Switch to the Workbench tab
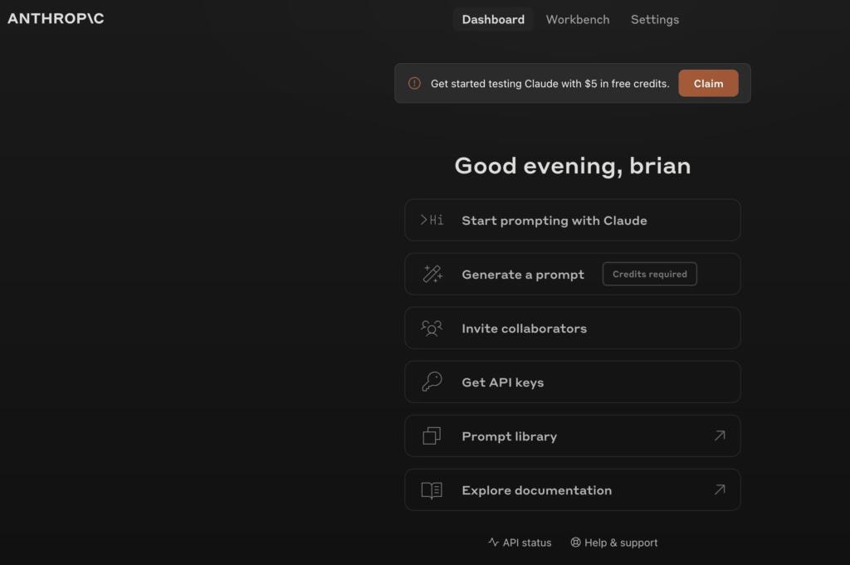The height and width of the screenshot is (565, 850). 577,19
